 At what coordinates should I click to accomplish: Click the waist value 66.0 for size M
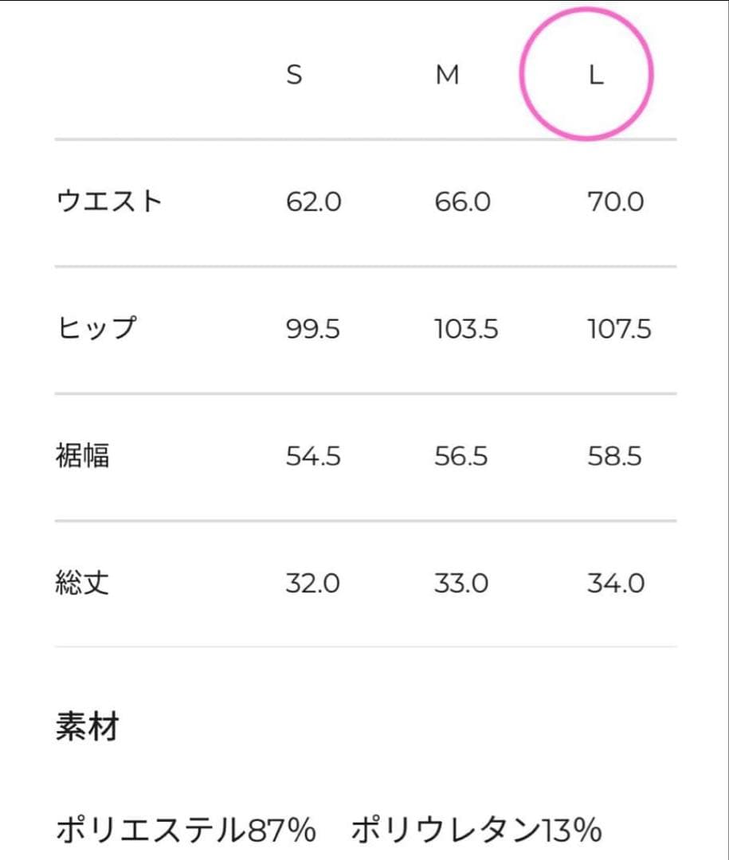pyautogui.click(x=463, y=202)
